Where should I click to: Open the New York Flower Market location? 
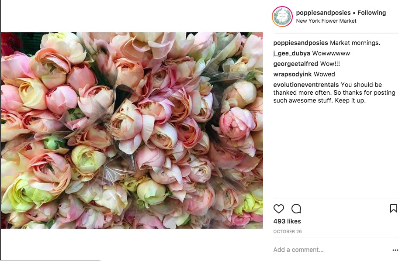326,21
